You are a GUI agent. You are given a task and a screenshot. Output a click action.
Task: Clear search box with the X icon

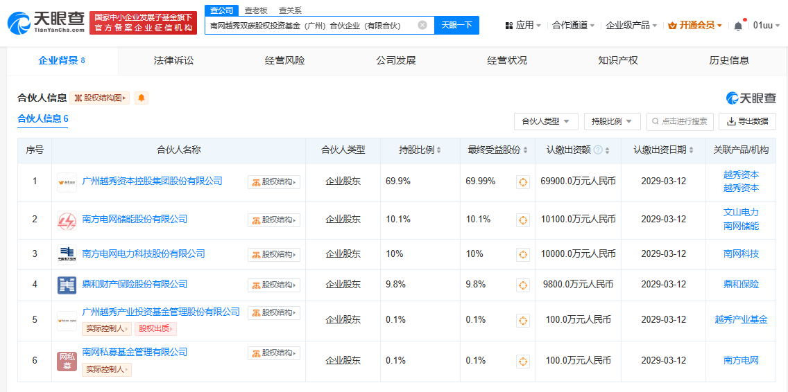pyautogui.click(x=422, y=26)
